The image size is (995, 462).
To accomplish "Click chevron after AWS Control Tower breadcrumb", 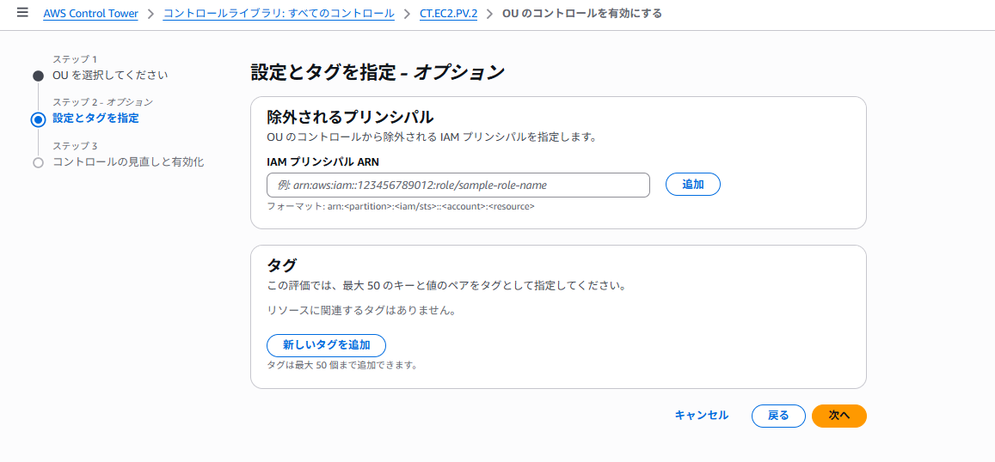I will [150, 14].
